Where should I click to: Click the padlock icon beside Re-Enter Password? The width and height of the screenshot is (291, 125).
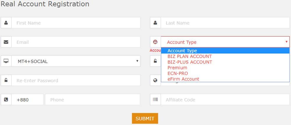tap(6, 80)
